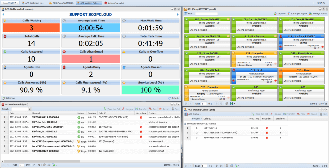This screenshot has height=168, width=329.
Task: Open the Slideshow dropdown menu
Action: (10, 98)
